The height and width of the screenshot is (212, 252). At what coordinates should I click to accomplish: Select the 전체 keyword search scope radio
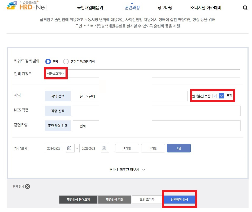(x=48, y=61)
